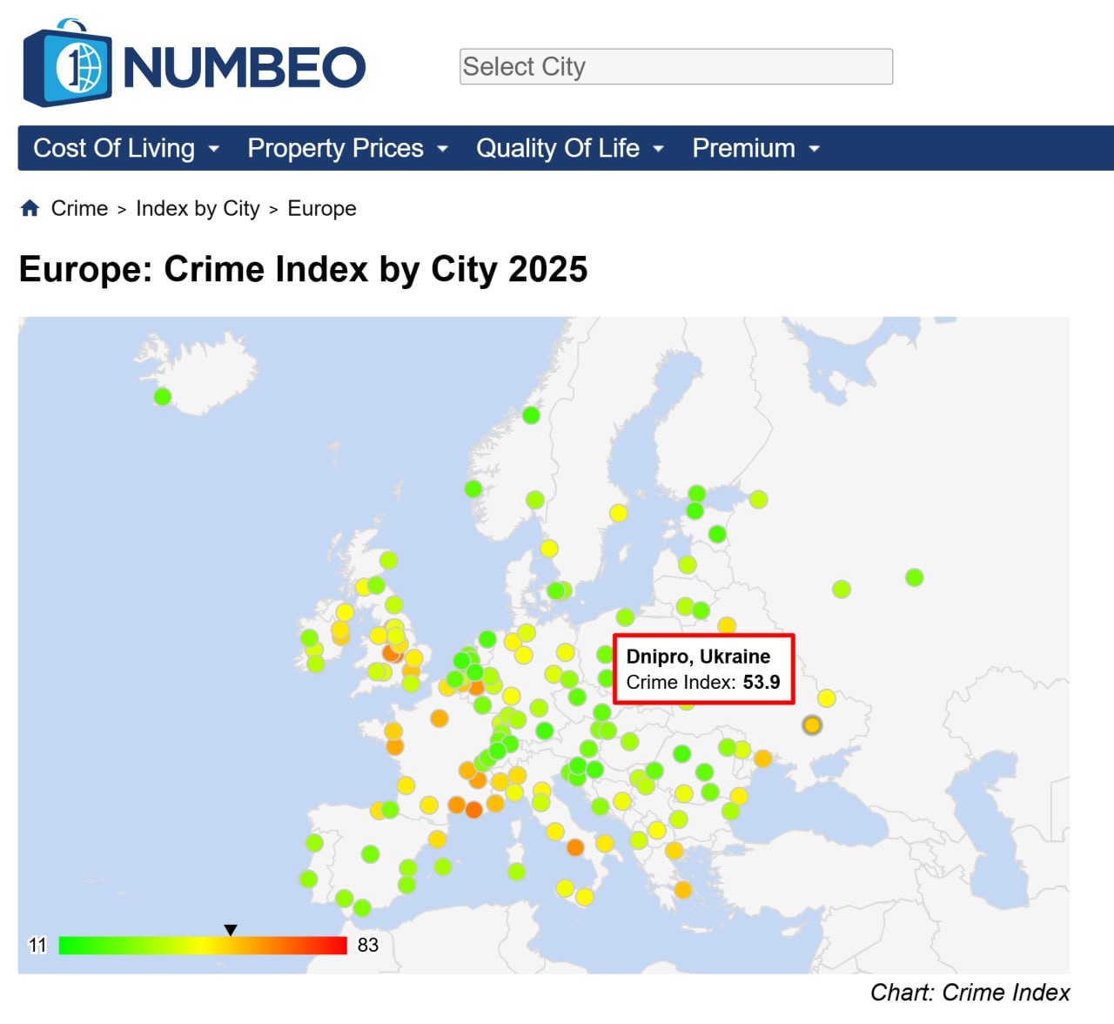Click the rightmost green marker in Russia

[914, 577]
